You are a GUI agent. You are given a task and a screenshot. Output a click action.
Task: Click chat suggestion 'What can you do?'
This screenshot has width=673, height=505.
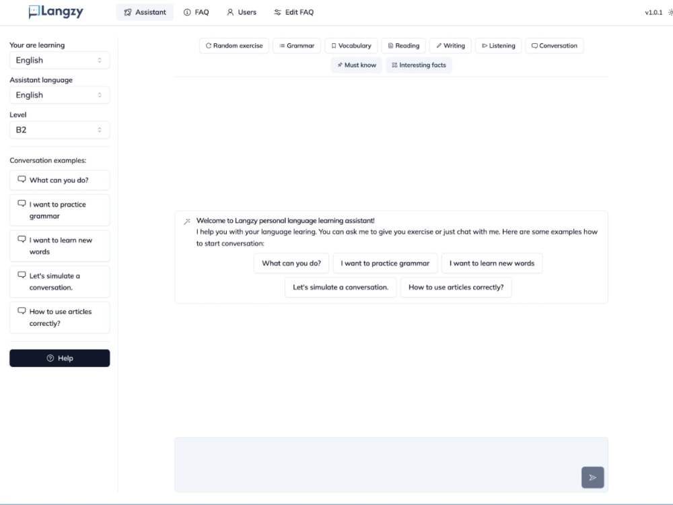click(x=291, y=263)
